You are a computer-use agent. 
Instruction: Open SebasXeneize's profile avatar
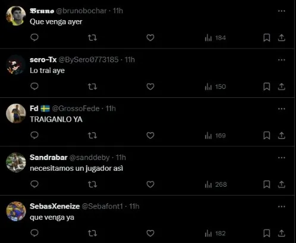(16, 211)
